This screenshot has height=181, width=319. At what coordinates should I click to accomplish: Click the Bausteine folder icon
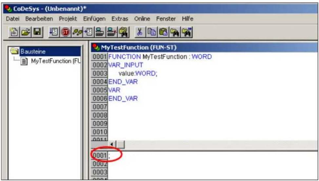tap(14, 51)
